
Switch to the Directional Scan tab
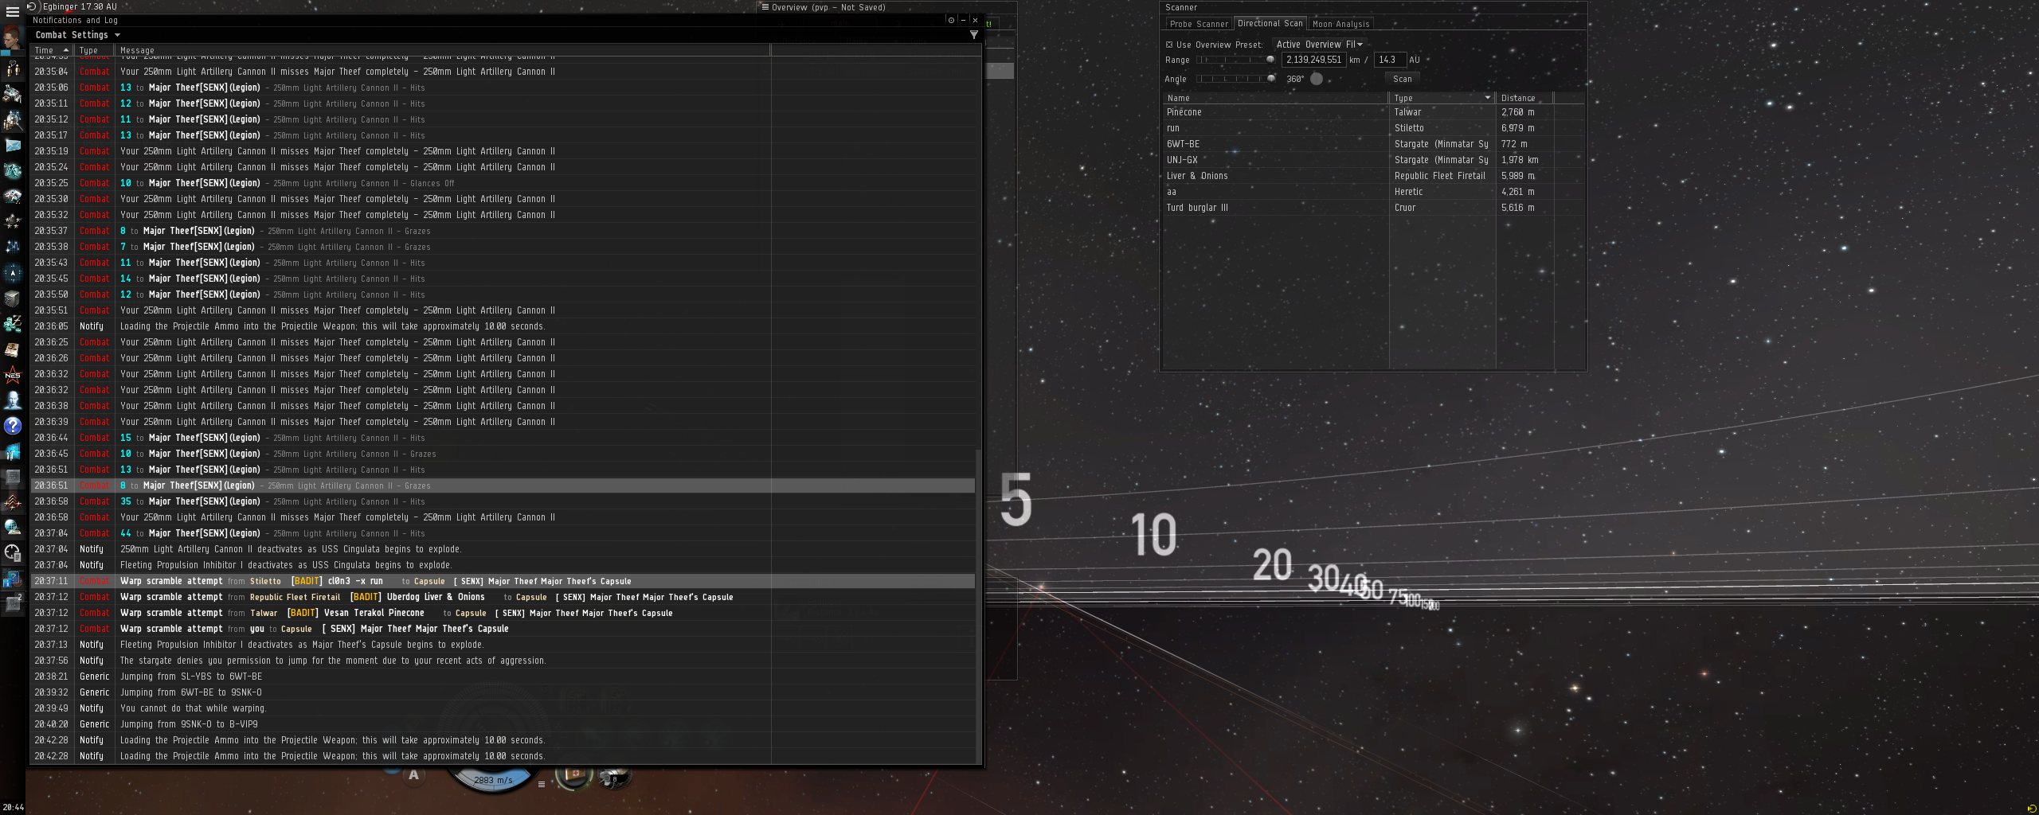point(1270,24)
